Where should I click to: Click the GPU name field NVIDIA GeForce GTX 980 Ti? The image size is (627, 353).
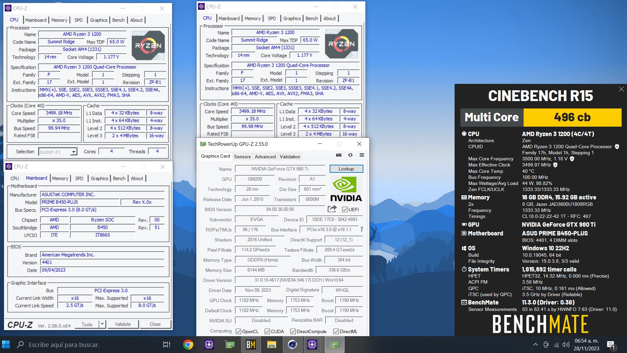[280, 169]
